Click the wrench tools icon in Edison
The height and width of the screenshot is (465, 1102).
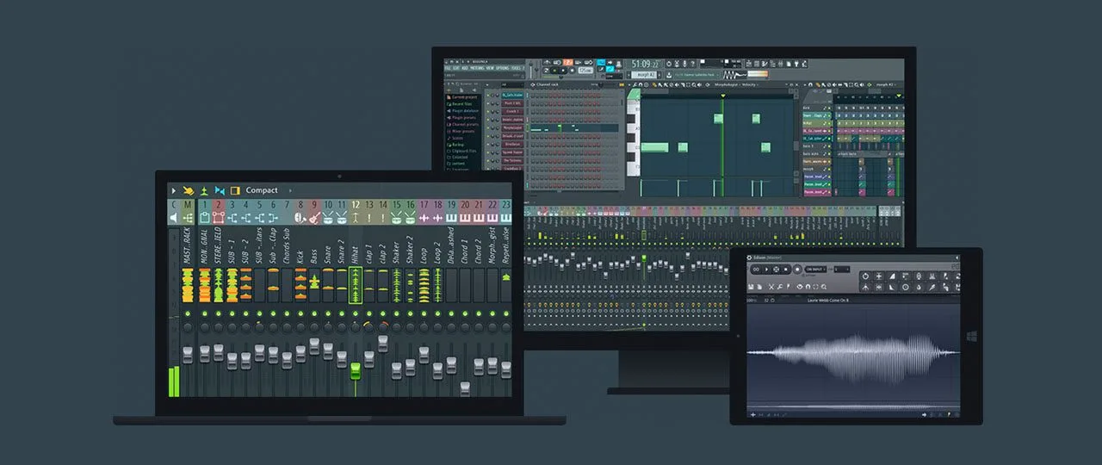click(x=780, y=287)
